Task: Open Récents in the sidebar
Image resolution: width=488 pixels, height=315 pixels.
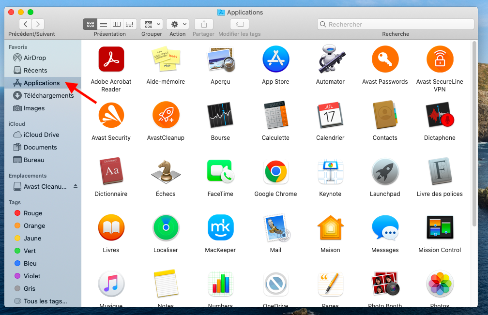Action: tap(43, 70)
